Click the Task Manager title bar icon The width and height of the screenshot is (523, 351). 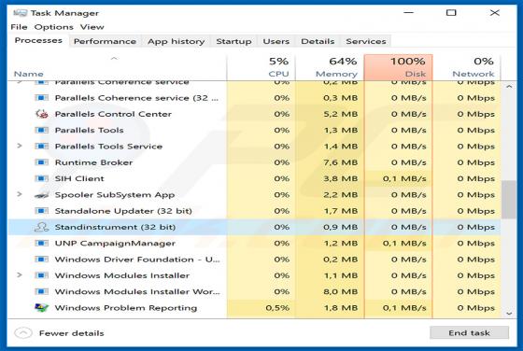click(x=20, y=13)
